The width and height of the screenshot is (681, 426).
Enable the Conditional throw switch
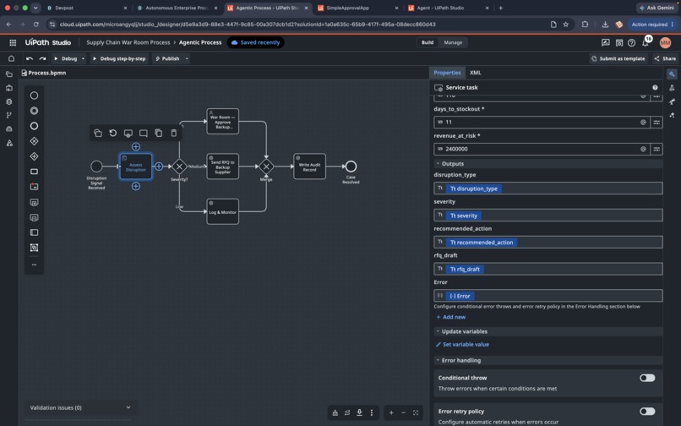point(647,378)
